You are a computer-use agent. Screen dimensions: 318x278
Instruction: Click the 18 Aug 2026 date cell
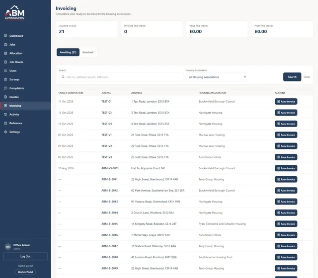coord(66,168)
